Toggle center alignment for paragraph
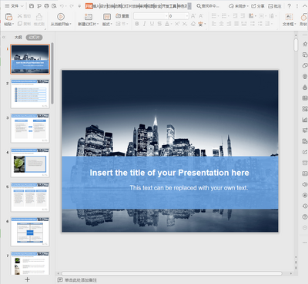308x284 pixels. [221, 24]
